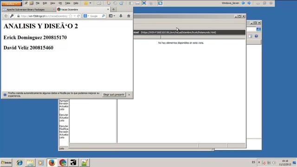Click the yellow power icon in VM toolbar
Viewport: 297px width, 167px height.
point(86,3)
